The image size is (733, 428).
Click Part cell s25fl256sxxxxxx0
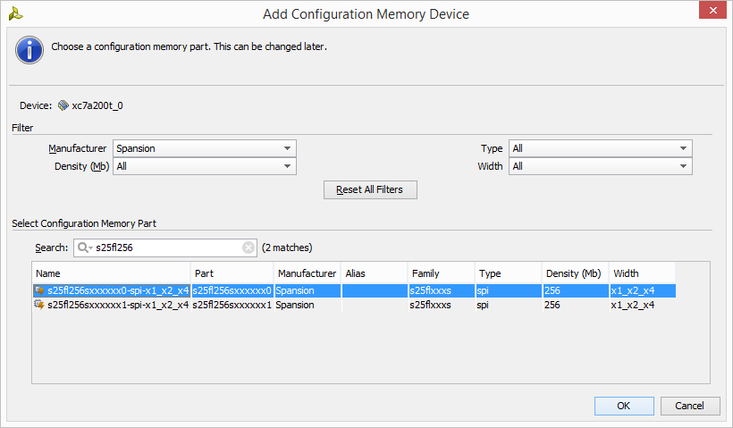click(232, 290)
